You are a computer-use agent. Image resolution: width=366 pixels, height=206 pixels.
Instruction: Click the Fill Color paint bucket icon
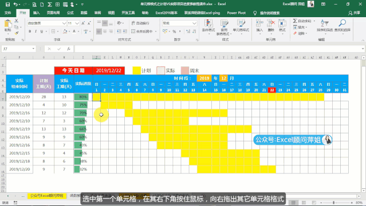65,31
